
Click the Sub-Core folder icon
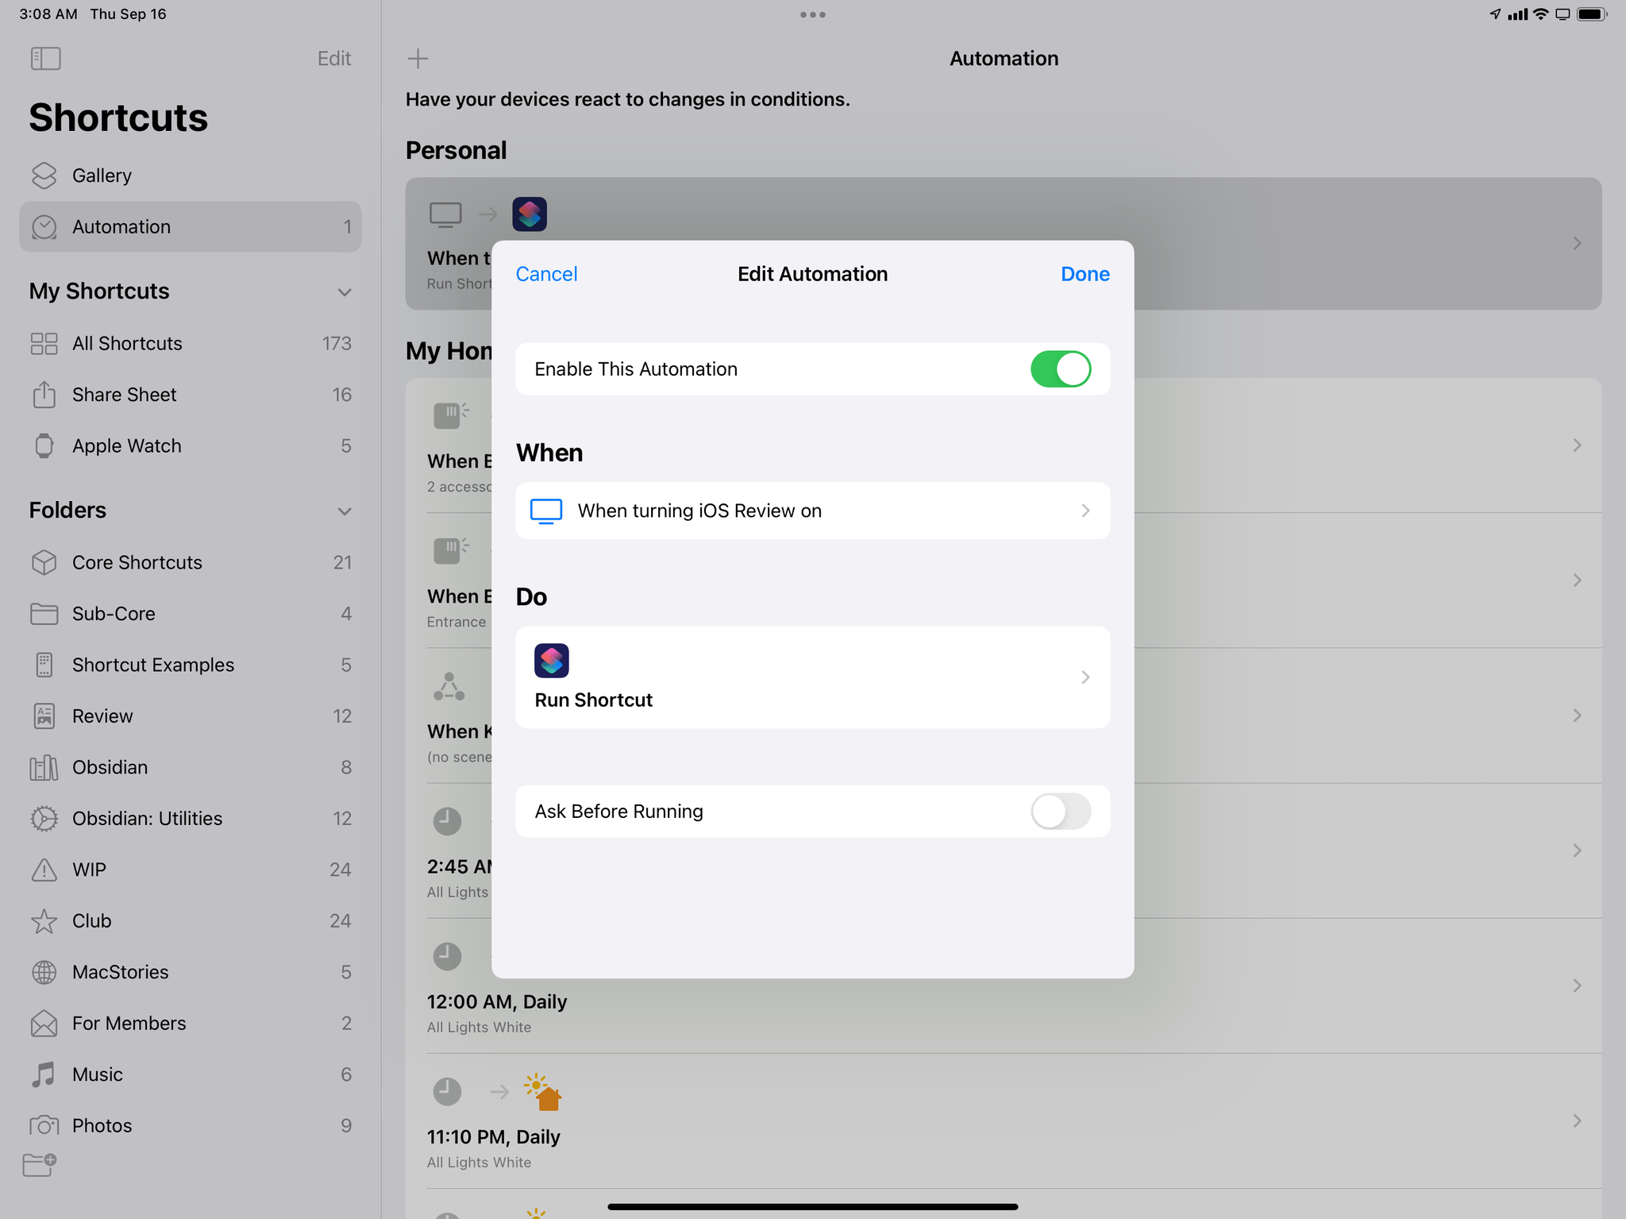coord(44,614)
